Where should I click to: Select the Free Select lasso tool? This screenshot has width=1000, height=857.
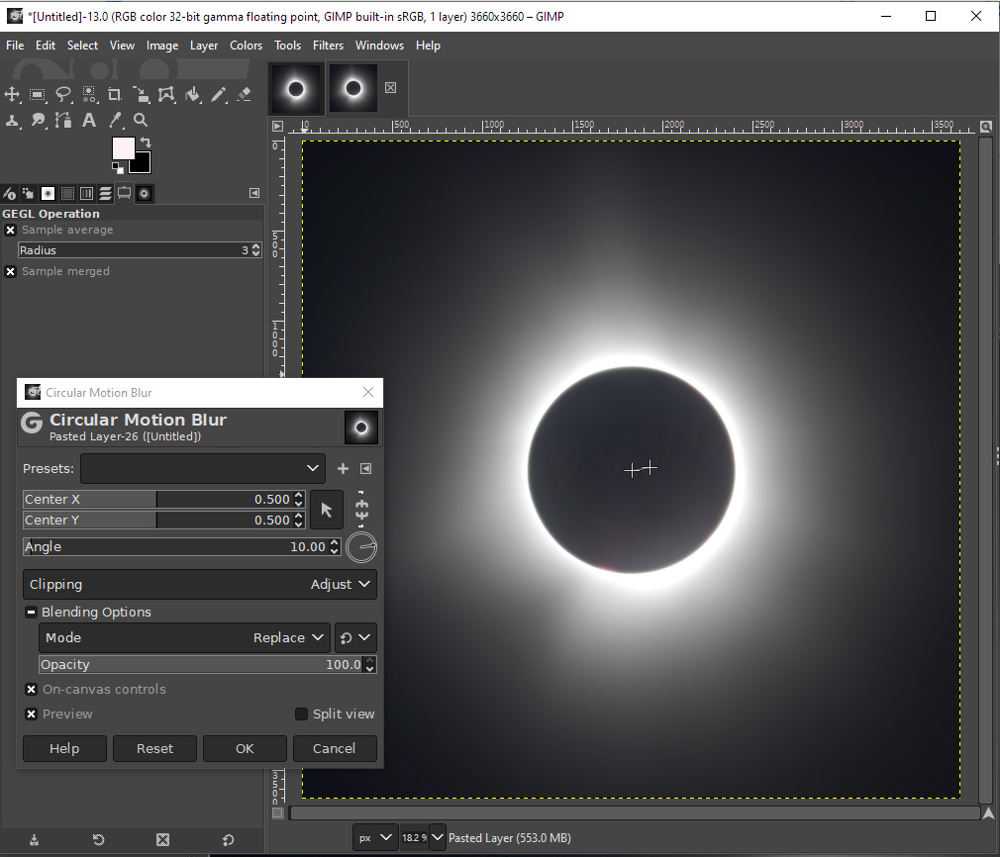tap(63, 95)
